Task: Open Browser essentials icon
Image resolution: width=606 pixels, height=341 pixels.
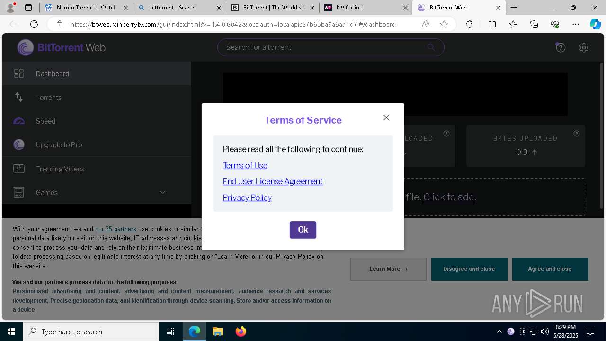Action: [555, 24]
